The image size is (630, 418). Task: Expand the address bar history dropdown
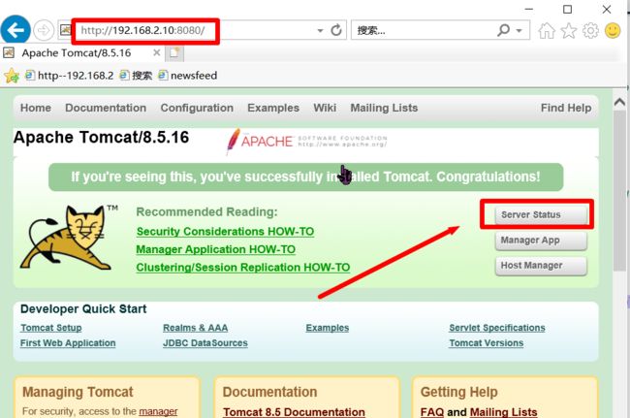320,30
